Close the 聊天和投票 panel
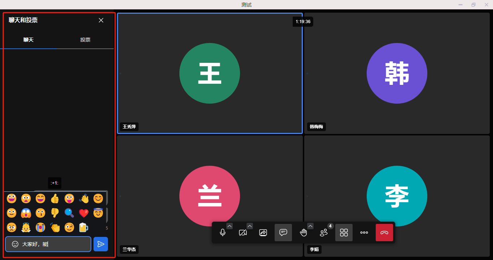 click(101, 20)
